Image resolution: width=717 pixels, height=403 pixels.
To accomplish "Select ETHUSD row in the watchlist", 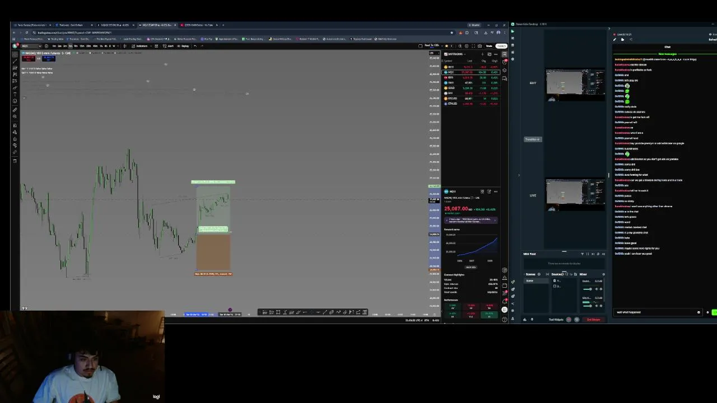I will [x=471, y=104].
